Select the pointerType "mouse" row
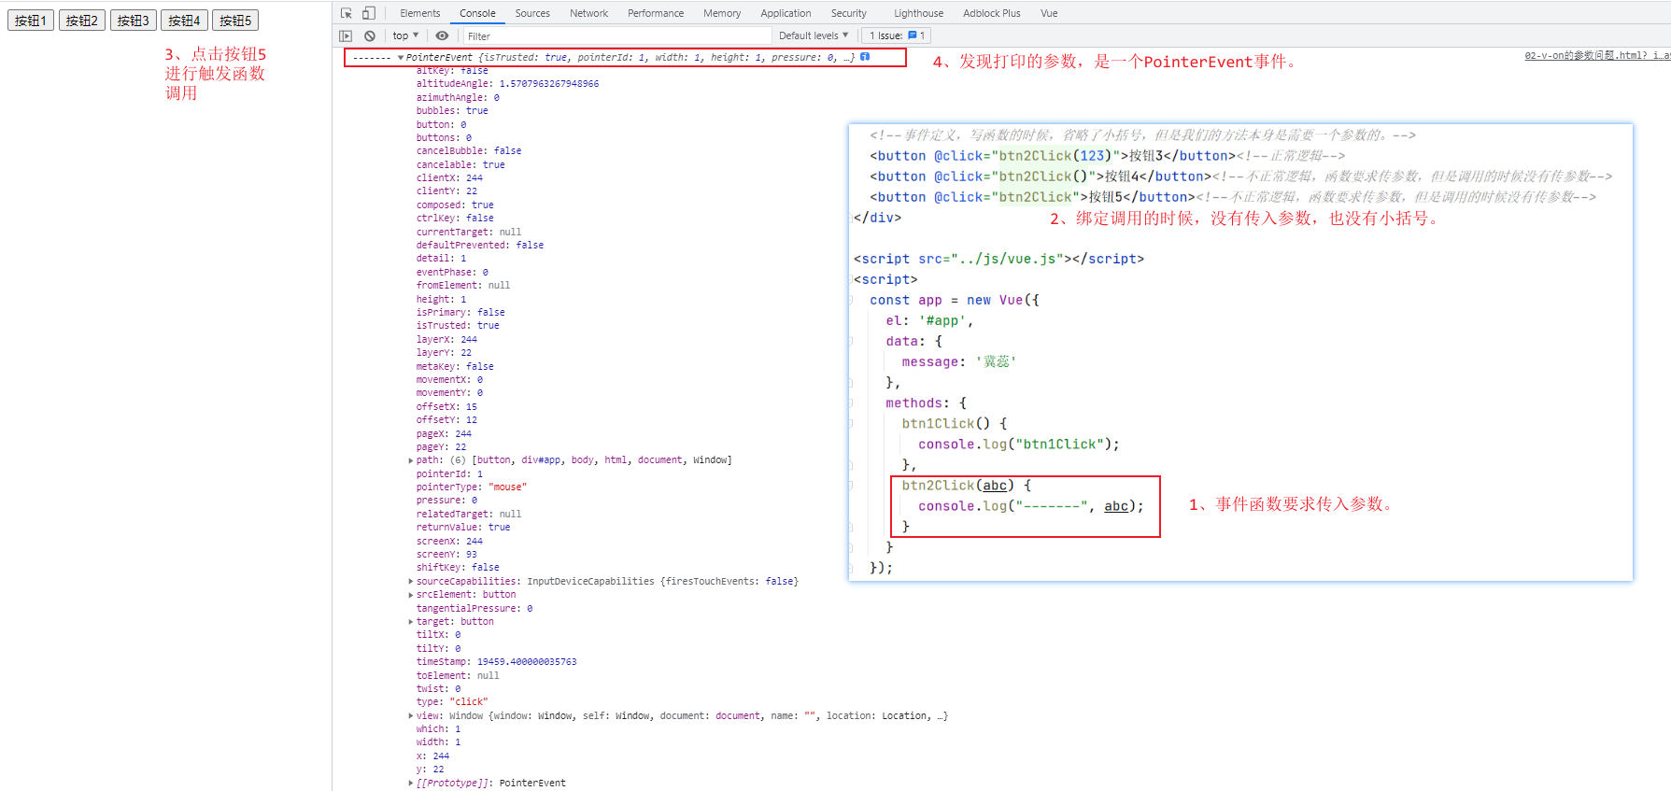Viewport: 1671px width, 791px height. [x=471, y=487]
